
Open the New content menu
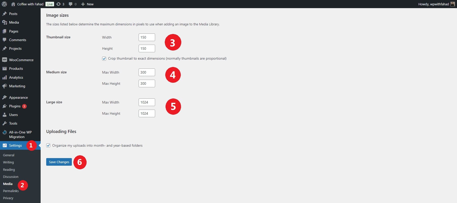87,4
